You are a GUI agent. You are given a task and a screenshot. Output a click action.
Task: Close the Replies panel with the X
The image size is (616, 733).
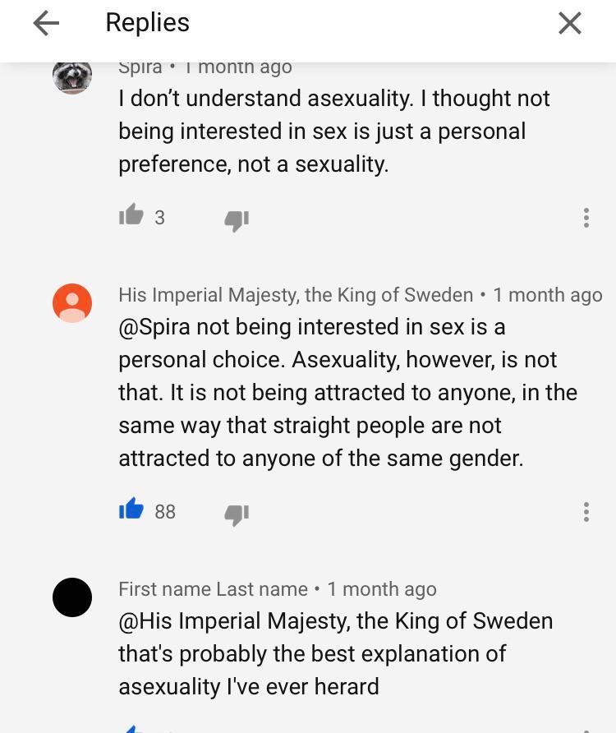[x=570, y=23]
